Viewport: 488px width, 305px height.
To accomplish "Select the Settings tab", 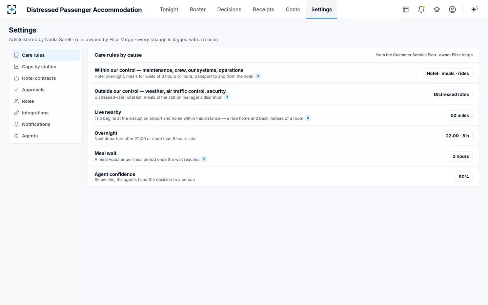I will pos(322,9).
